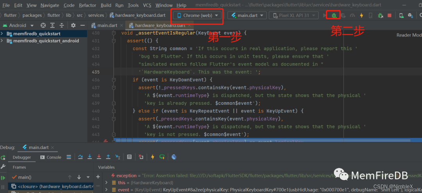Viewport: 422px width, 193px height.
Task: Hot restart with green arrow lightning icon
Action: click(162, 157)
